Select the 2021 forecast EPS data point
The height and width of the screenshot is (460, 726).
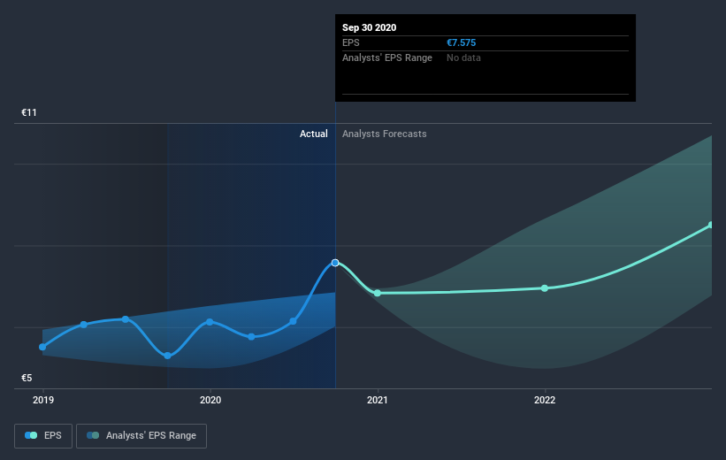(x=378, y=293)
